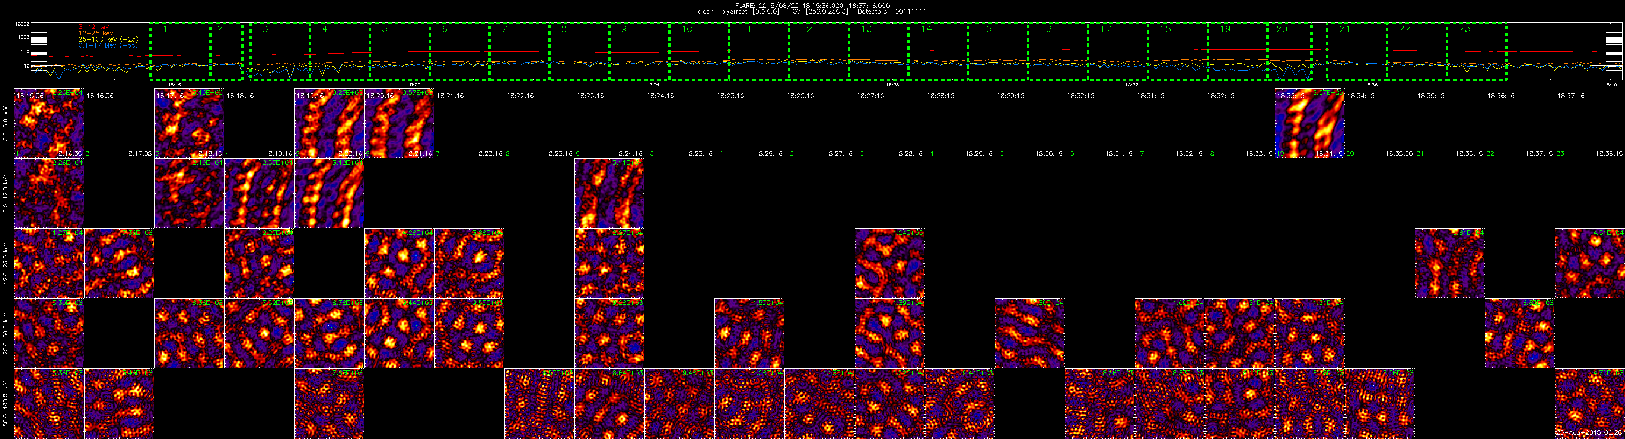The image size is (1625, 439).
Task: Open the 18:37:16 image in 12.0-25.0 keV row
Action: (1590, 264)
